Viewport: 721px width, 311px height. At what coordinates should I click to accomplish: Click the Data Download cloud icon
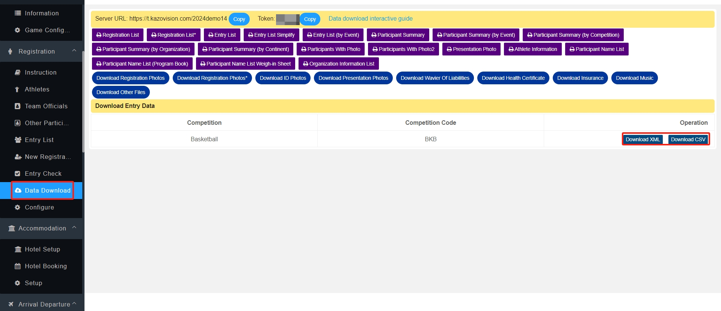[x=18, y=190]
